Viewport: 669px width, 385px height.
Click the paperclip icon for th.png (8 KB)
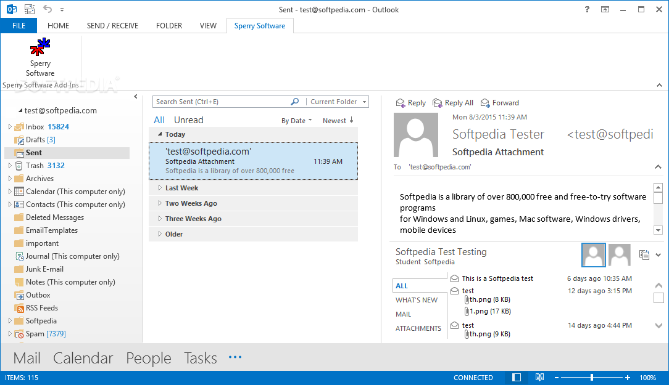click(467, 299)
